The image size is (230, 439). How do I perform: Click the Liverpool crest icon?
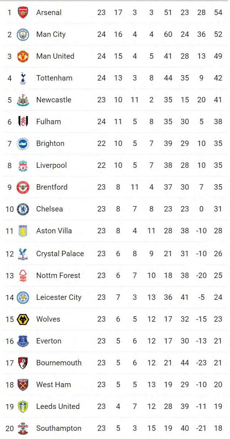23,165
